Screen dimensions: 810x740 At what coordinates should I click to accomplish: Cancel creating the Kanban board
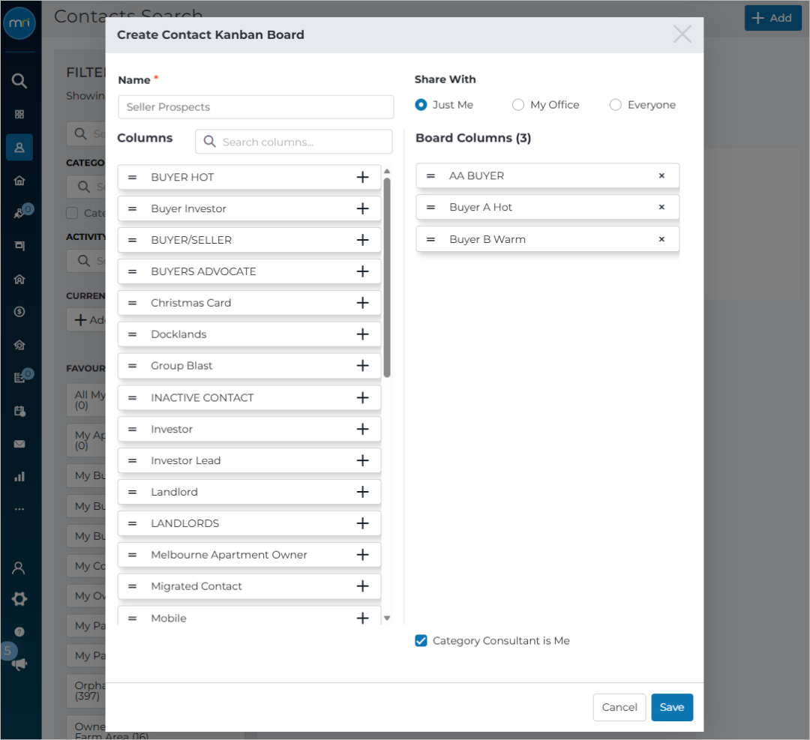[x=619, y=707]
